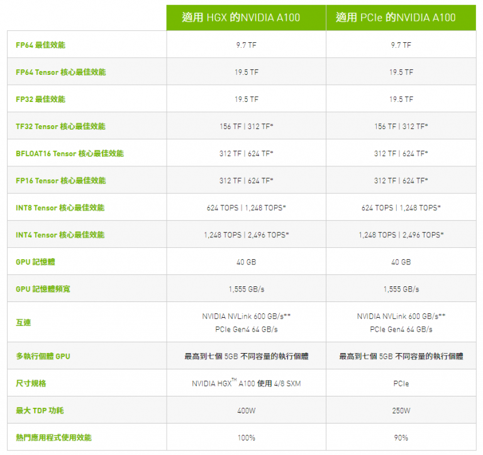Click '9.7 TF' in the HGX column

tap(246, 45)
